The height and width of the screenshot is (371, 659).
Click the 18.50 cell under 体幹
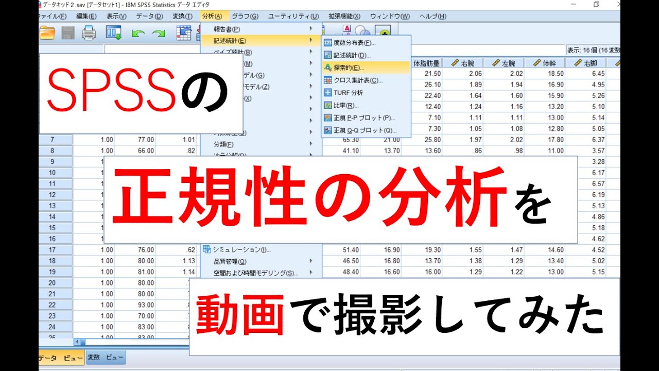(545, 74)
